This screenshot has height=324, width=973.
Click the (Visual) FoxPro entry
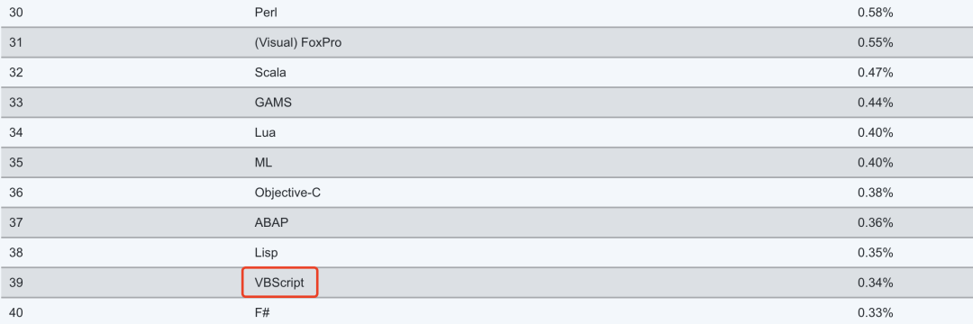[298, 42]
